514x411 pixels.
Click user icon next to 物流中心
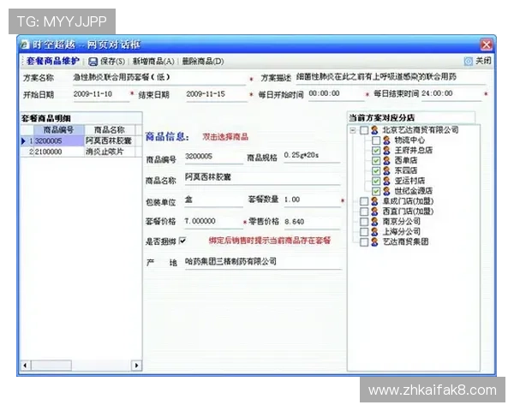(386, 140)
